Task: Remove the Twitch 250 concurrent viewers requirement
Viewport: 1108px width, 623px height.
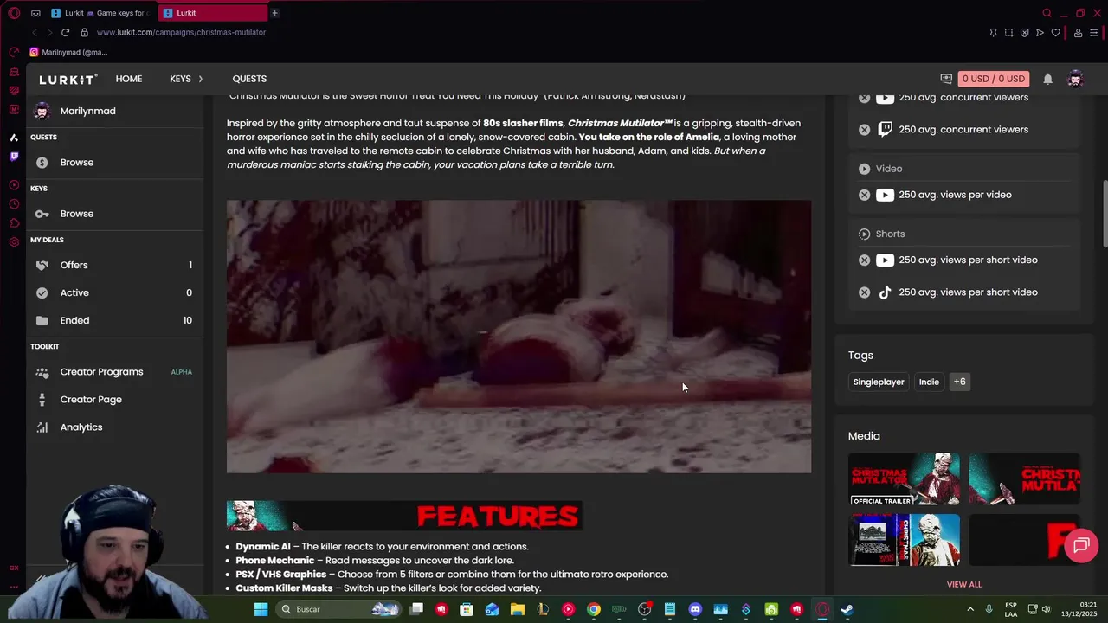Action: (x=864, y=130)
